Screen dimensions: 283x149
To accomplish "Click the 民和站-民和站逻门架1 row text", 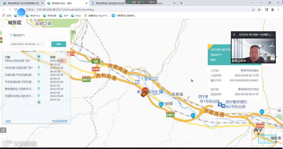I will click(x=18, y=61).
